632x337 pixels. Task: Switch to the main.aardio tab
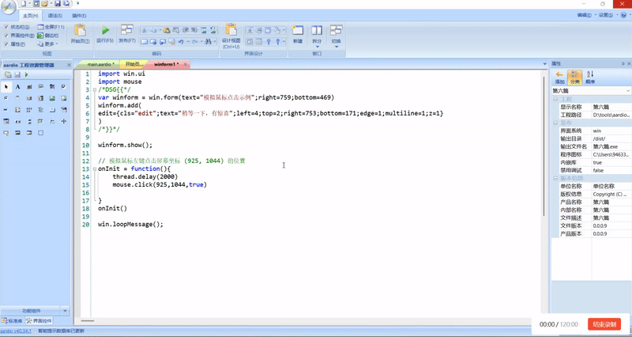click(102, 63)
